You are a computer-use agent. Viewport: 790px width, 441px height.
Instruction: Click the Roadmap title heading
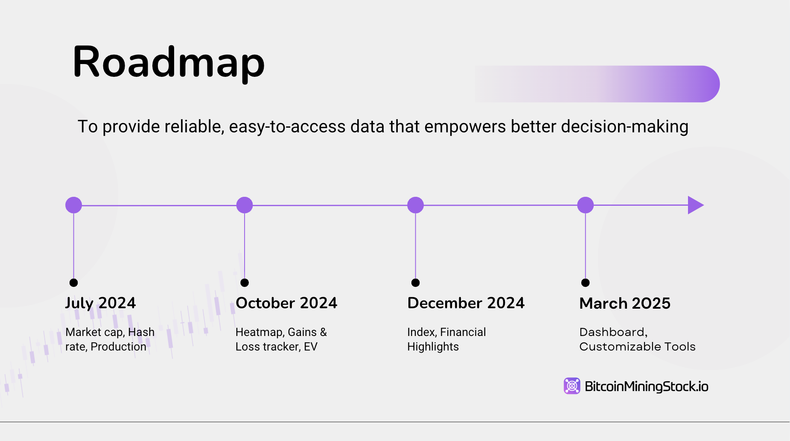click(x=169, y=62)
